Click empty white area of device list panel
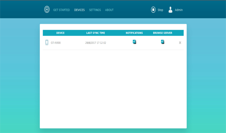Image resolution: width=226 pixels, height=133 pixels. pos(113,89)
